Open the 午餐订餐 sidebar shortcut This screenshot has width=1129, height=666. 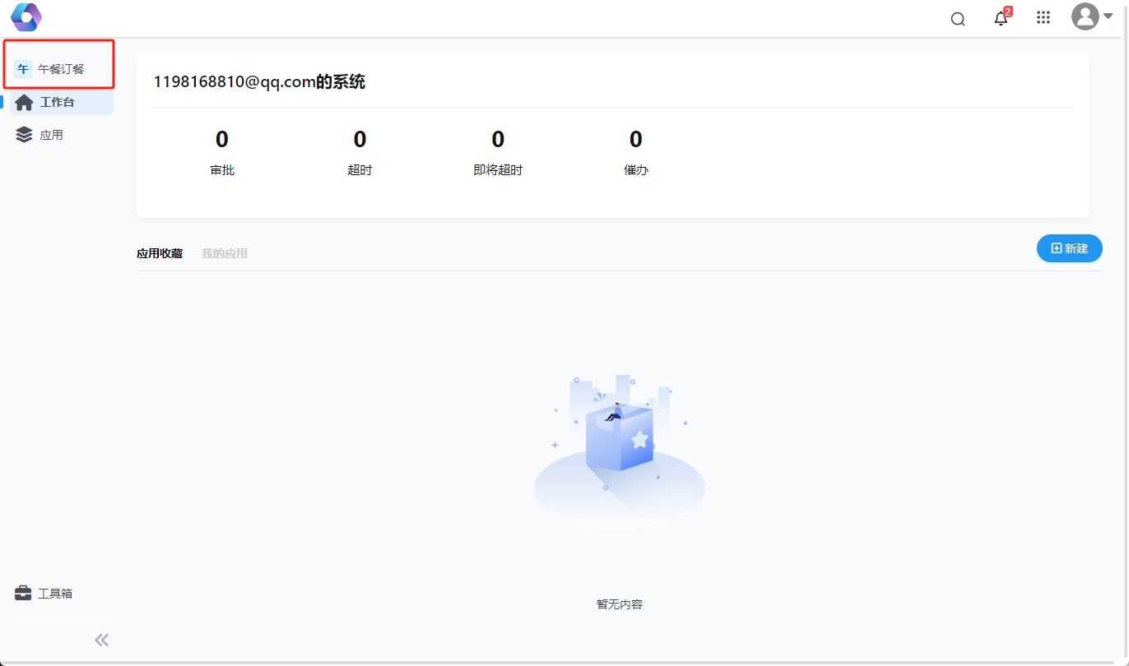tap(51, 69)
